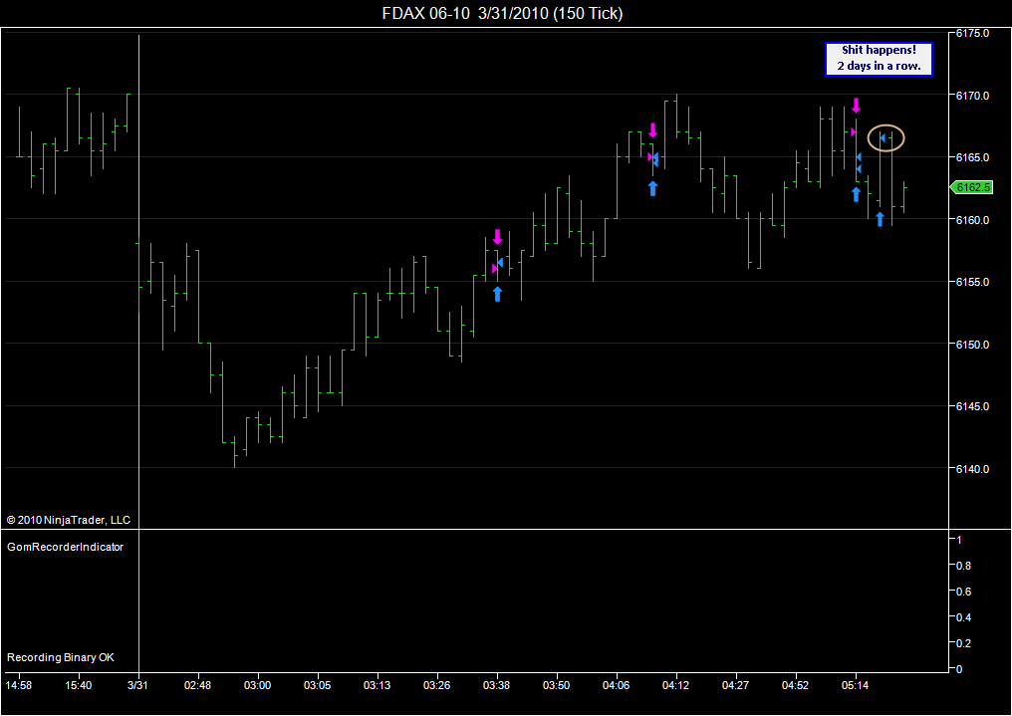Select the magenta triangle at 6165 before 04:12
Image resolution: width=1012 pixels, height=716 pixels.
point(650,156)
